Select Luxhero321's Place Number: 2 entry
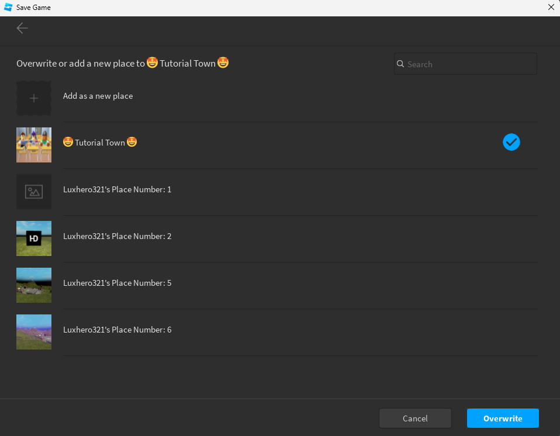 pos(117,236)
